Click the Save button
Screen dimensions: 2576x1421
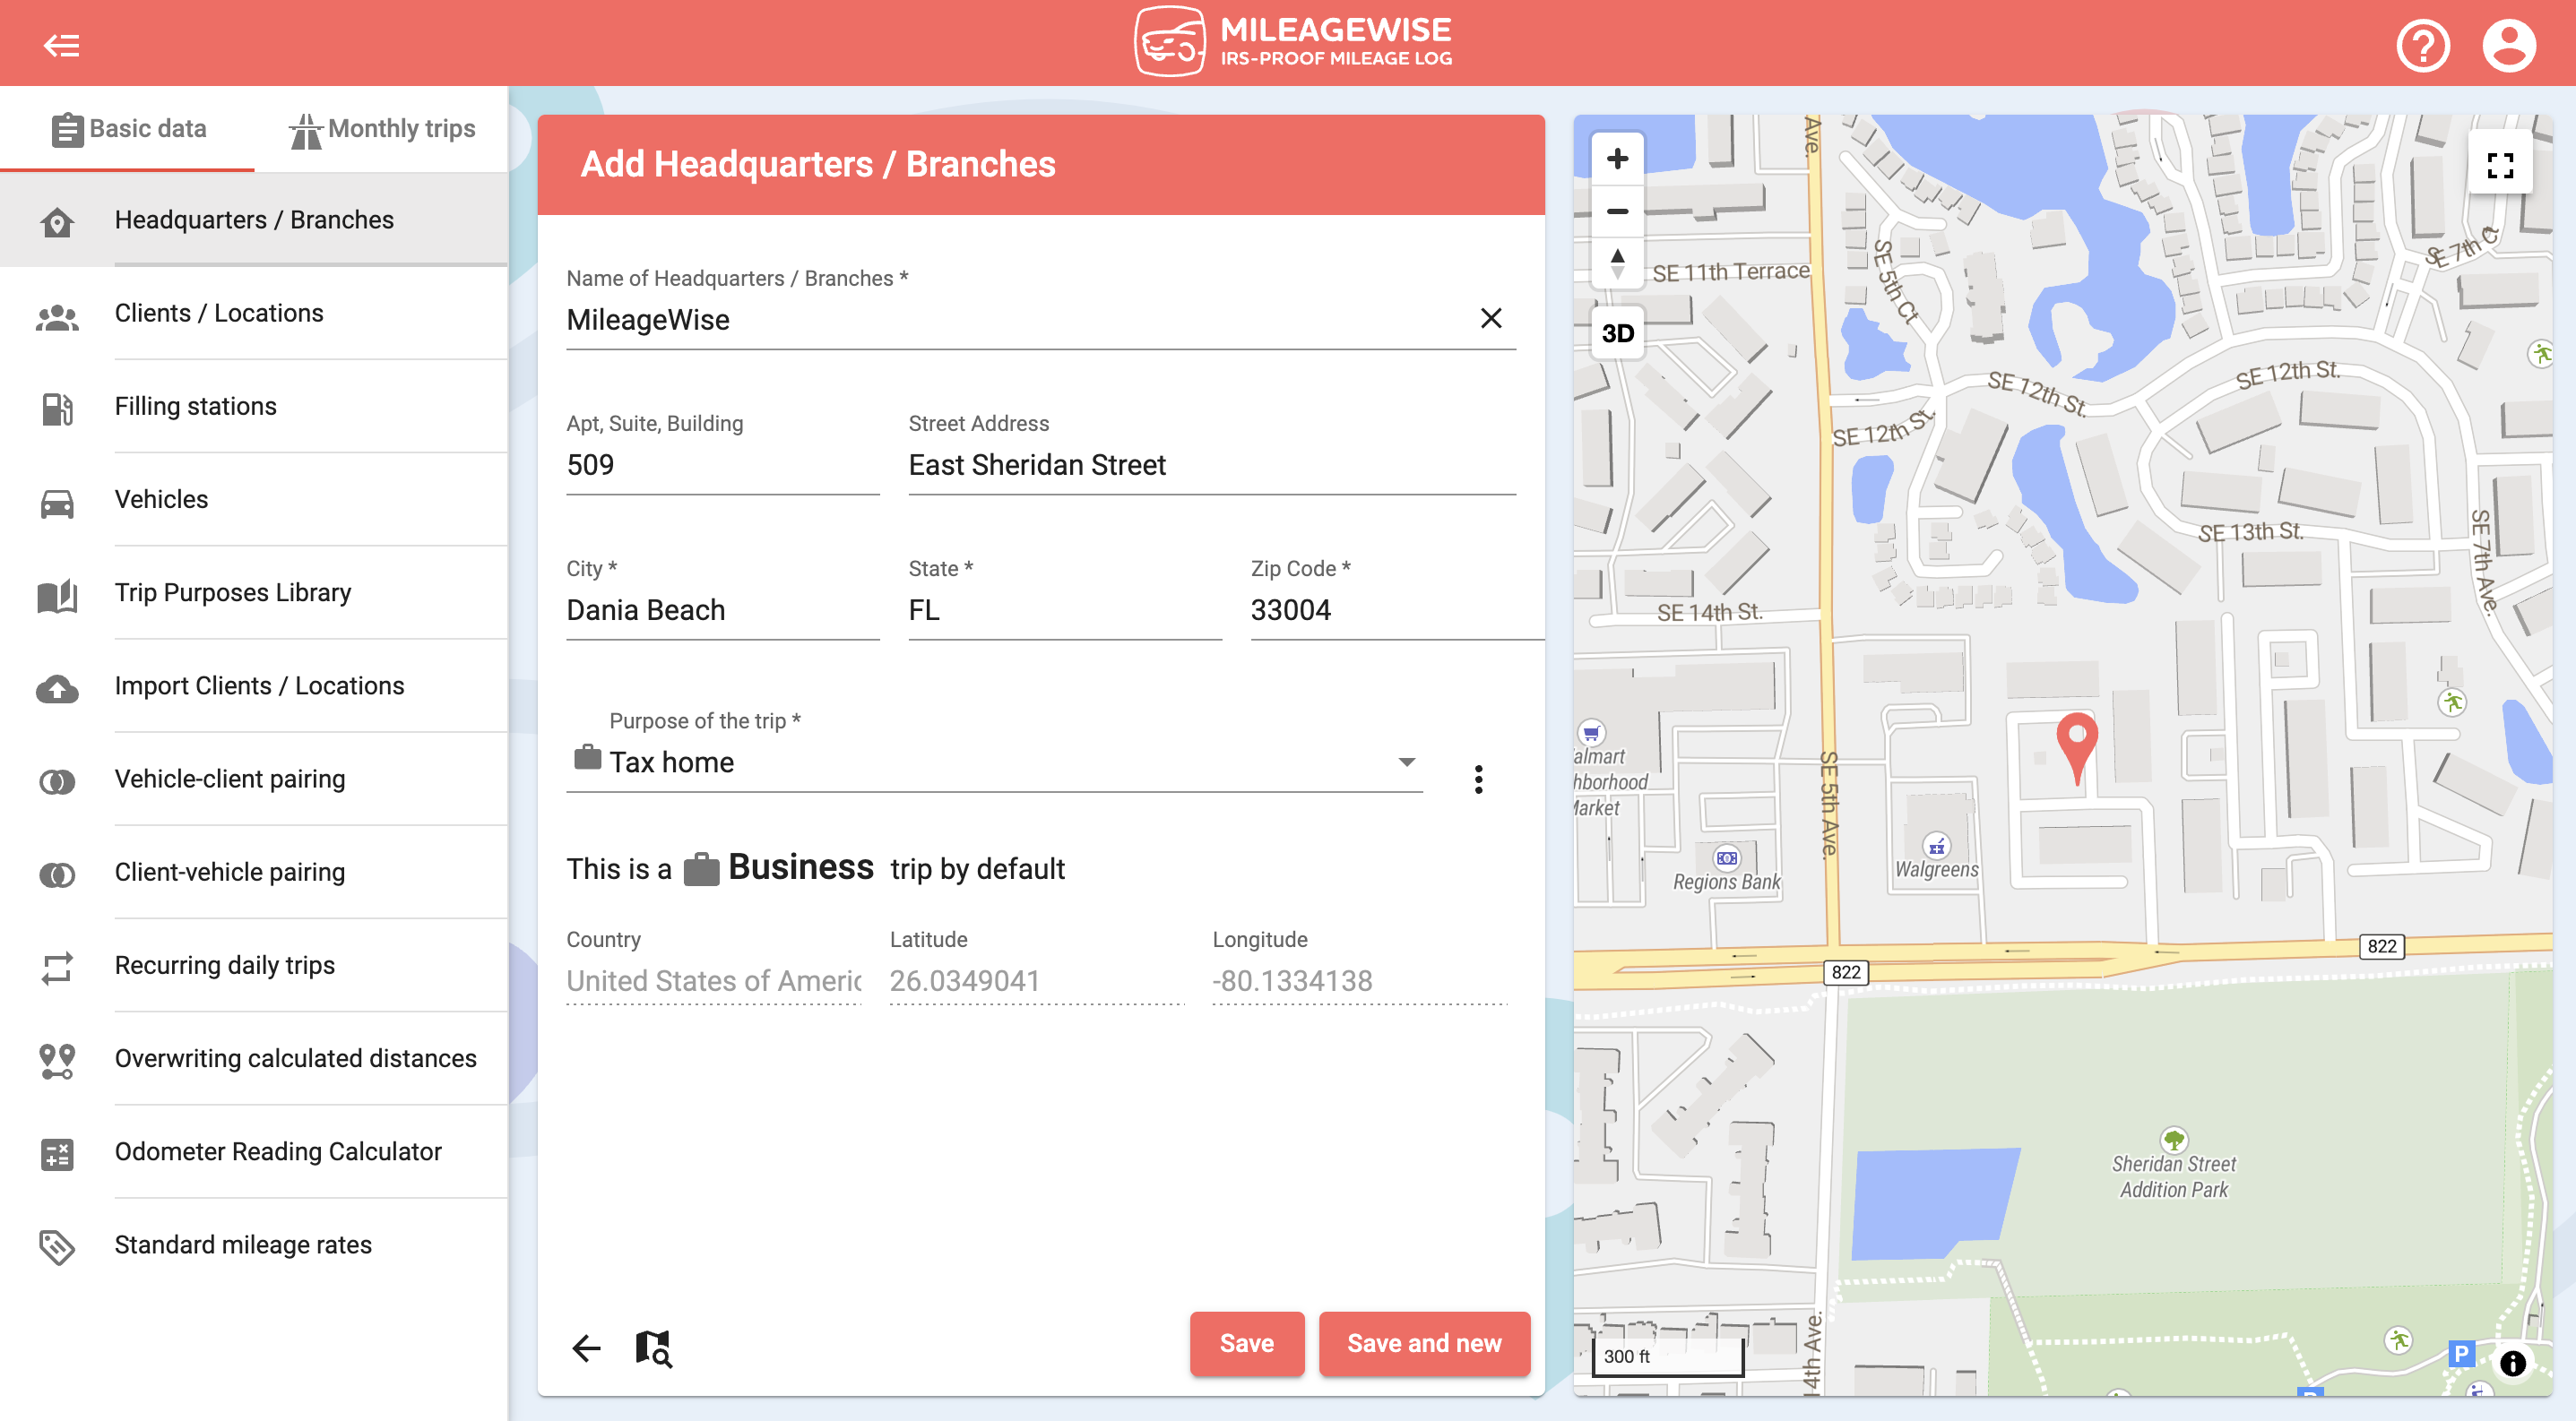(1246, 1343)
